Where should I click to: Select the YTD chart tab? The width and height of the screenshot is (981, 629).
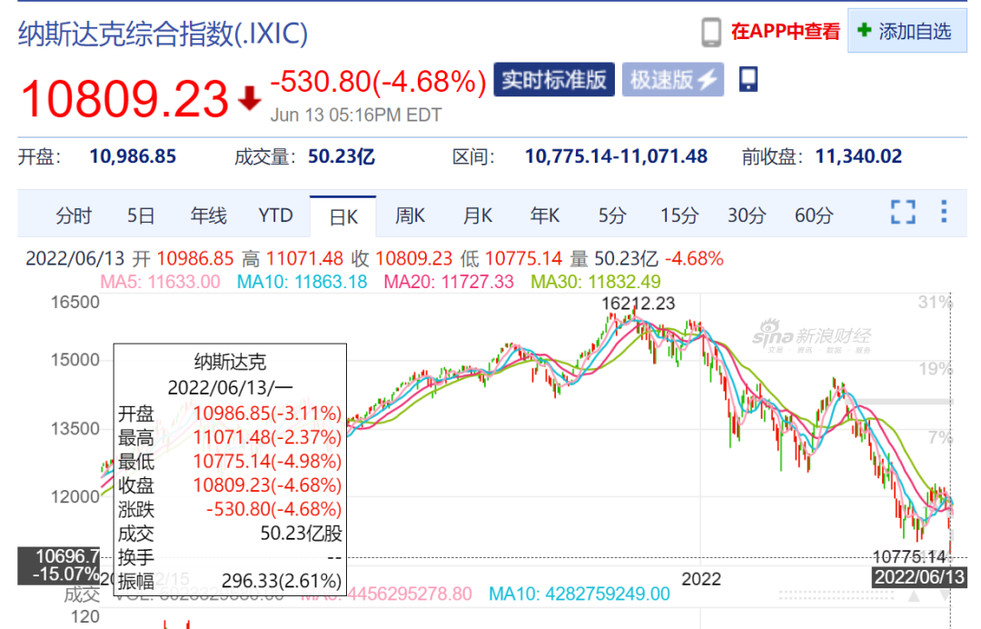(x=275, y=215)
